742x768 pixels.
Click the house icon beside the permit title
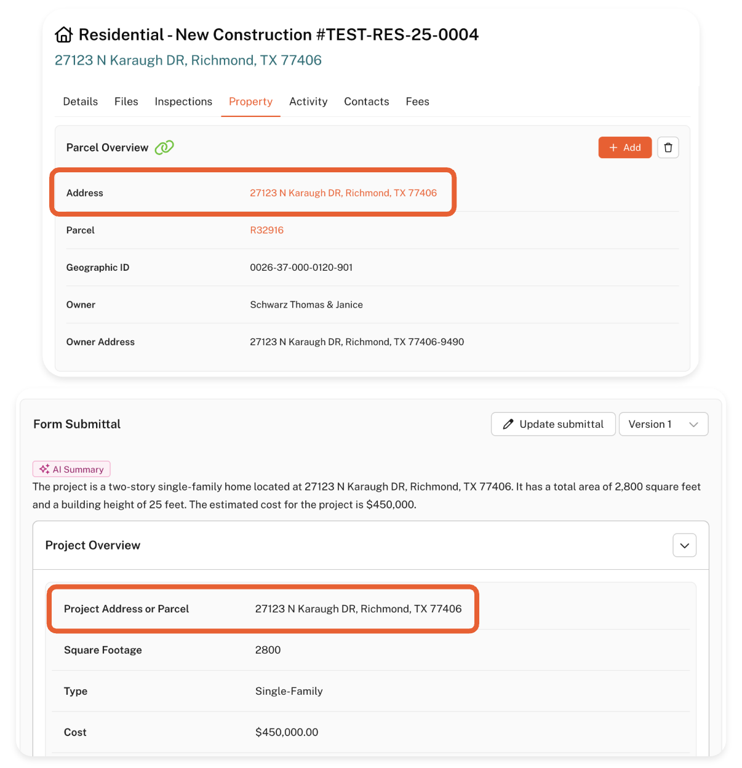[64, 35]
